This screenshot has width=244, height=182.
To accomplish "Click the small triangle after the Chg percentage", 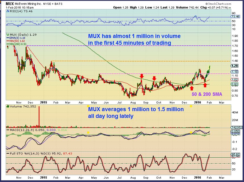I will pyautogui.click(x=230, y=8).
